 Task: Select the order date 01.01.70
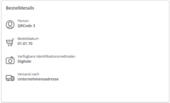pyautogui.click(x=25, y=44)
